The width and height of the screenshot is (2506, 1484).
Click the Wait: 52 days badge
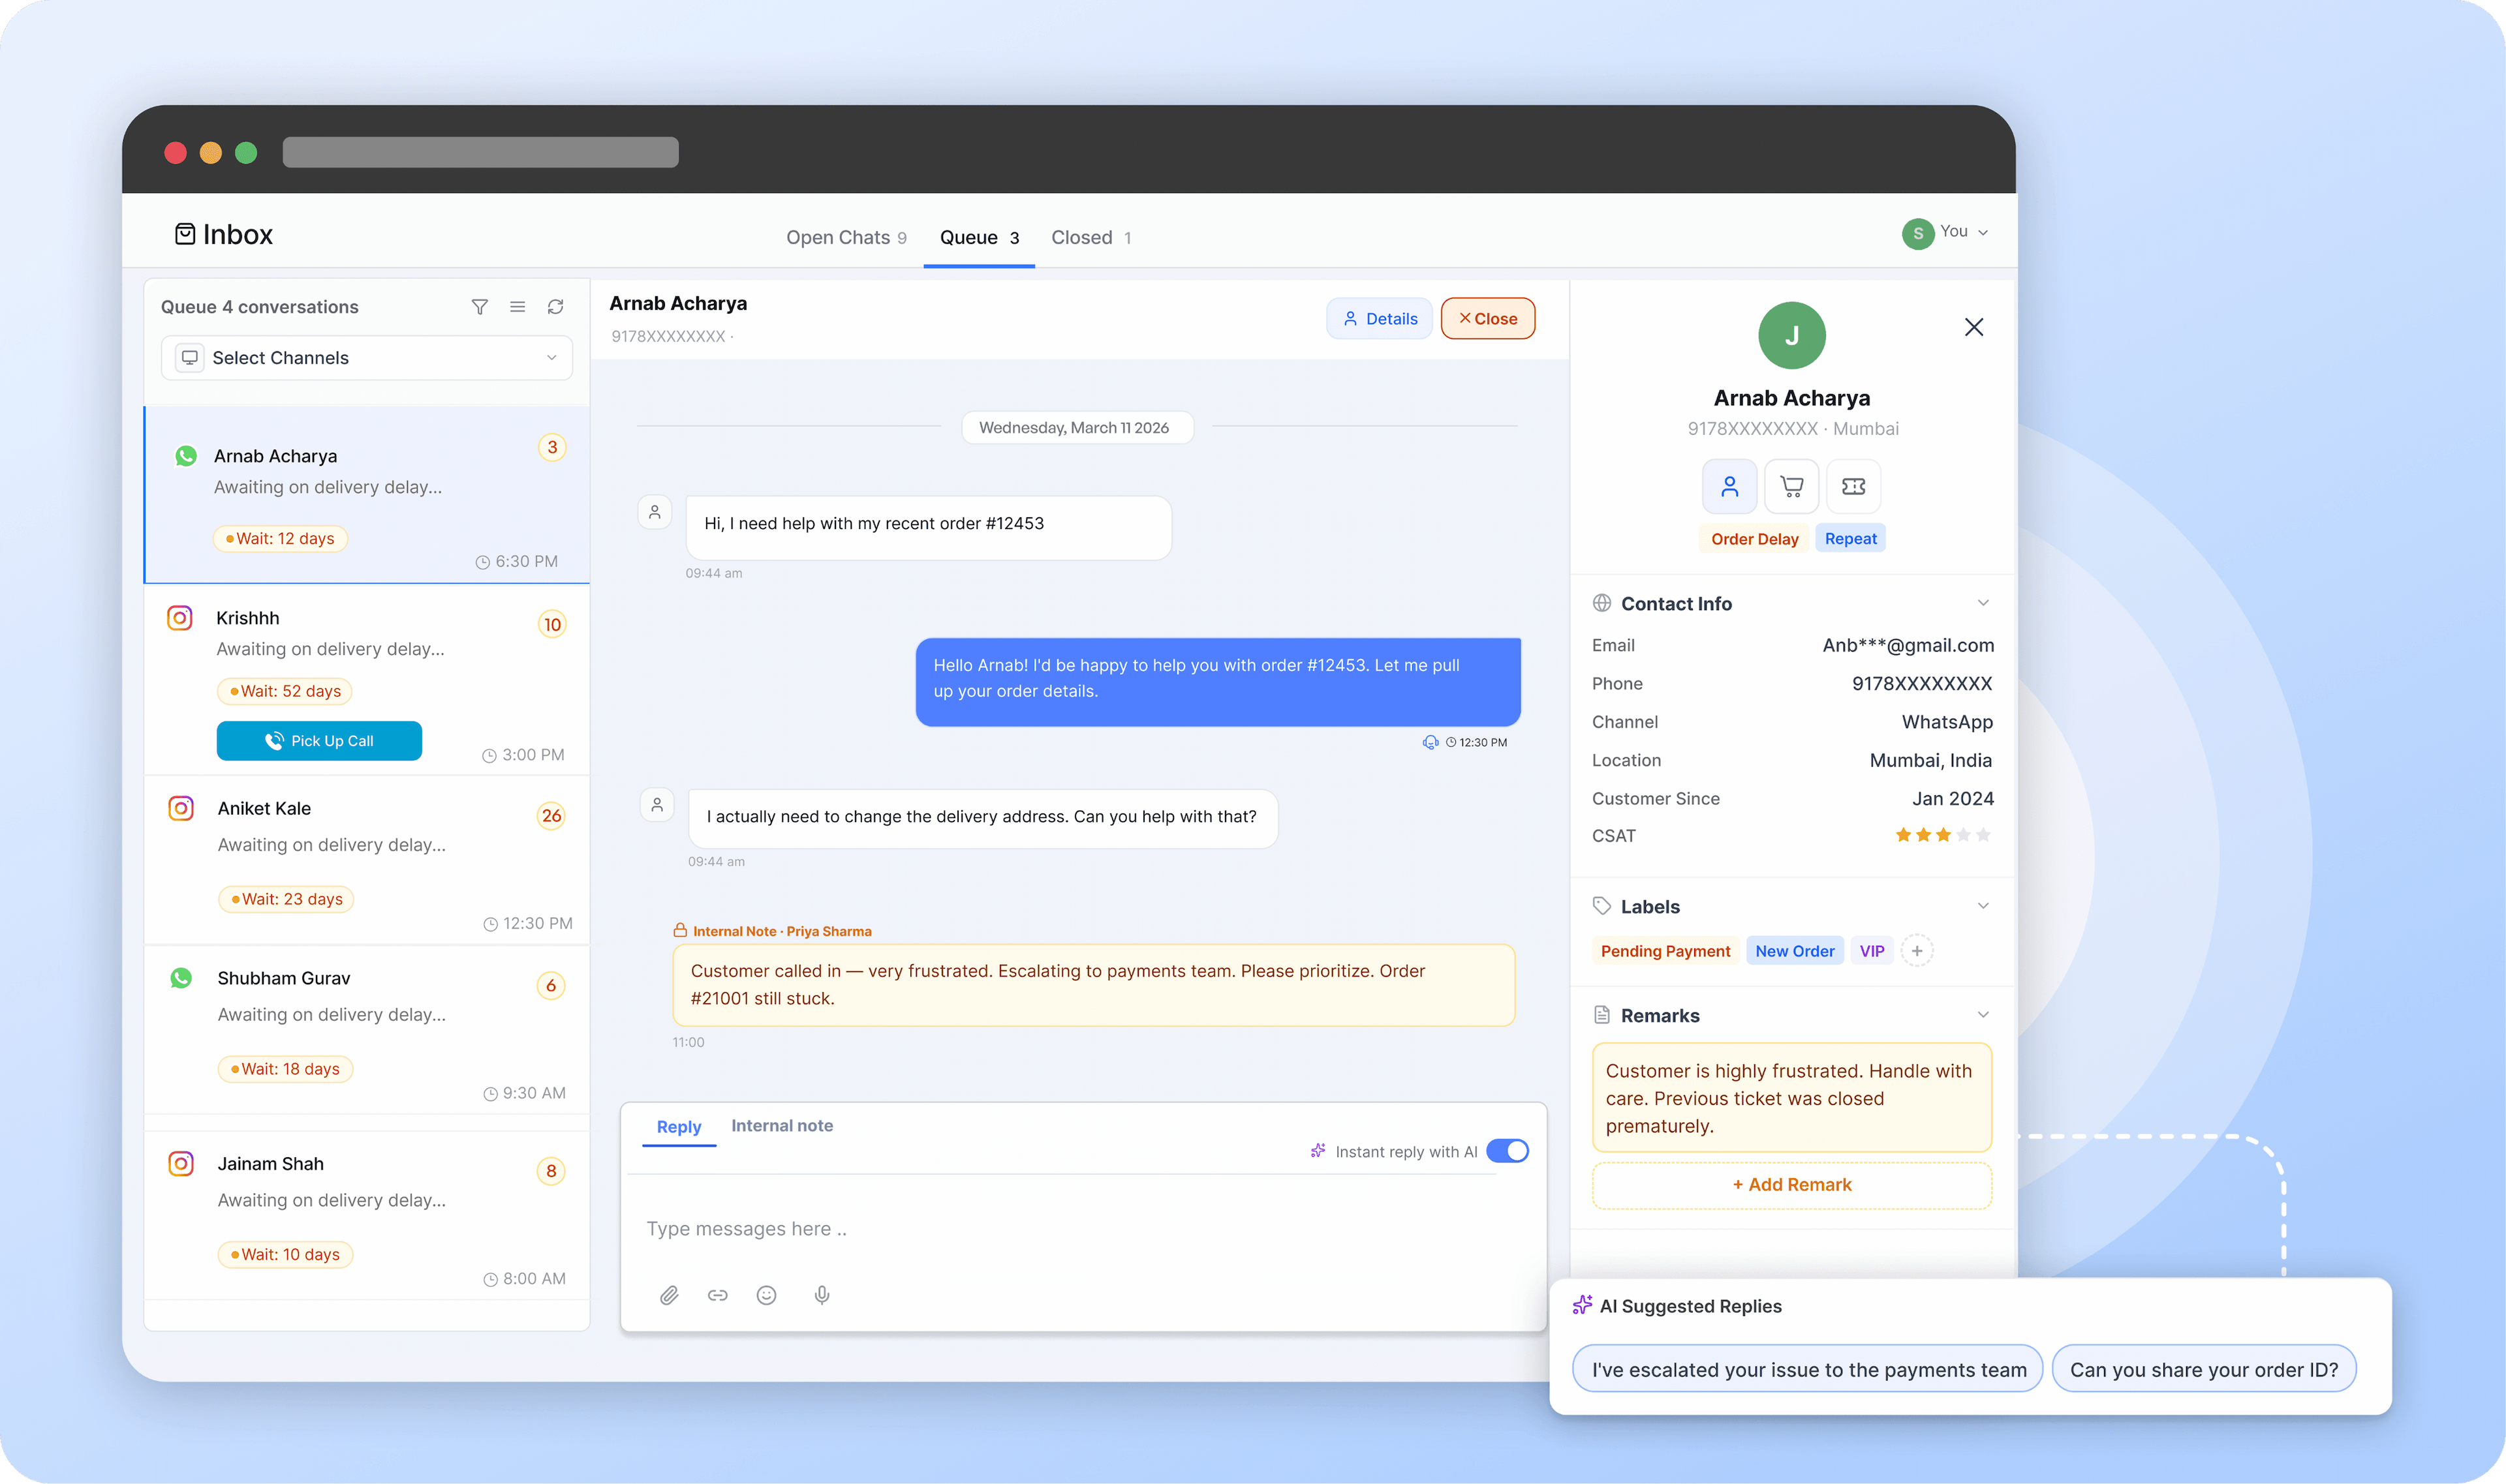click(285, 691)
